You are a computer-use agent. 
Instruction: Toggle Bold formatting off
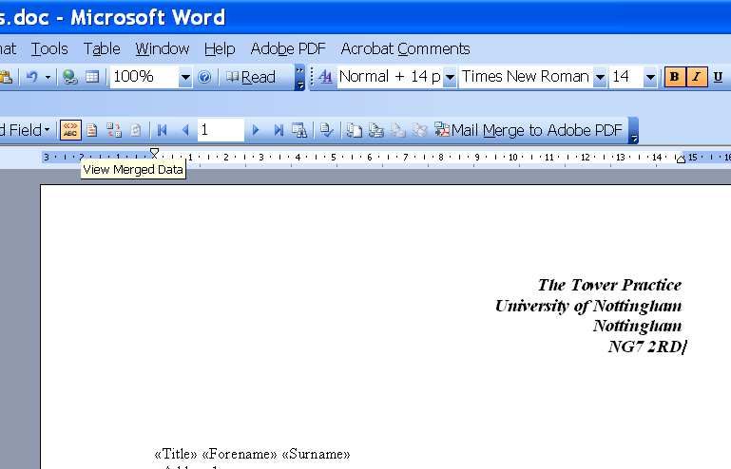pos(675,77)
